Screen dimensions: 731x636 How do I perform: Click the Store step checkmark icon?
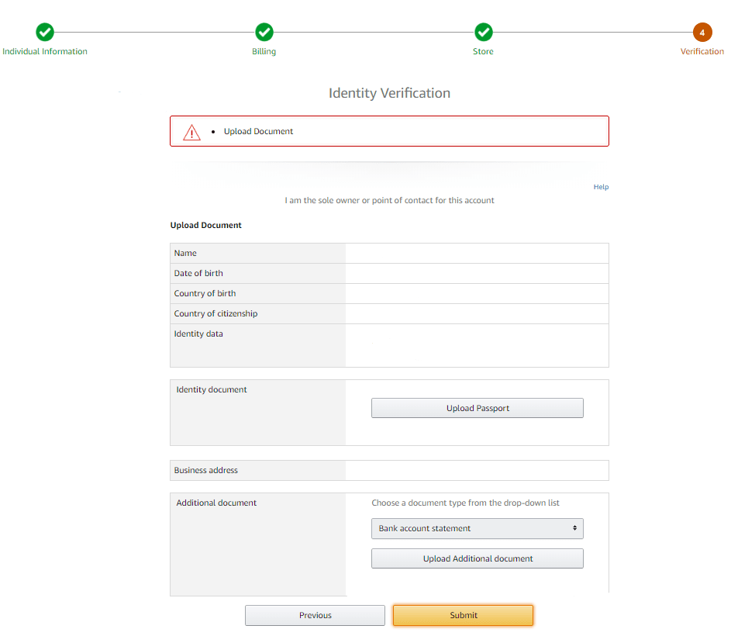[x=483, y=33]
